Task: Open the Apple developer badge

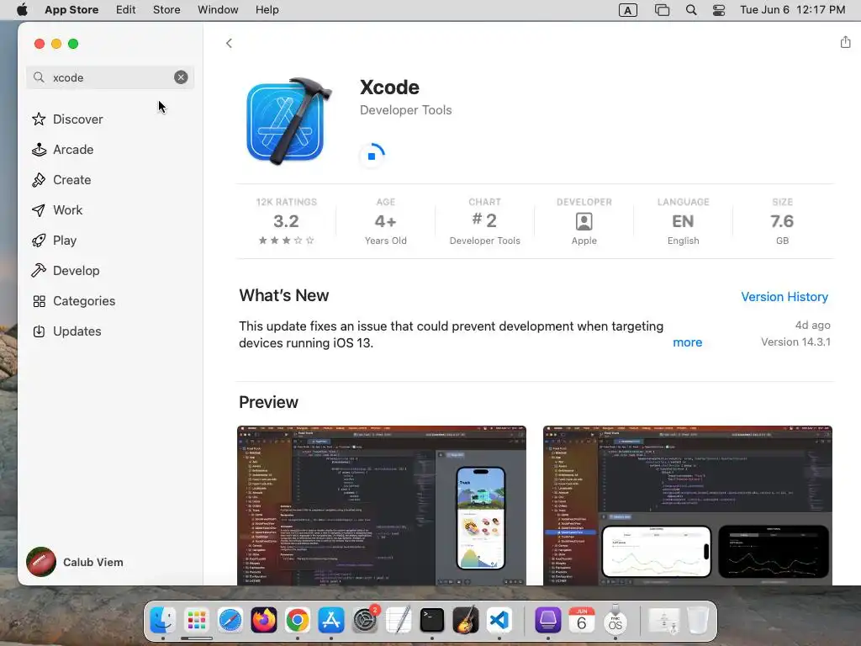Action: (584, 221)
